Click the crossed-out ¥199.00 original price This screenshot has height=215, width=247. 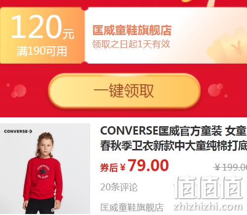tap(230, 168)
